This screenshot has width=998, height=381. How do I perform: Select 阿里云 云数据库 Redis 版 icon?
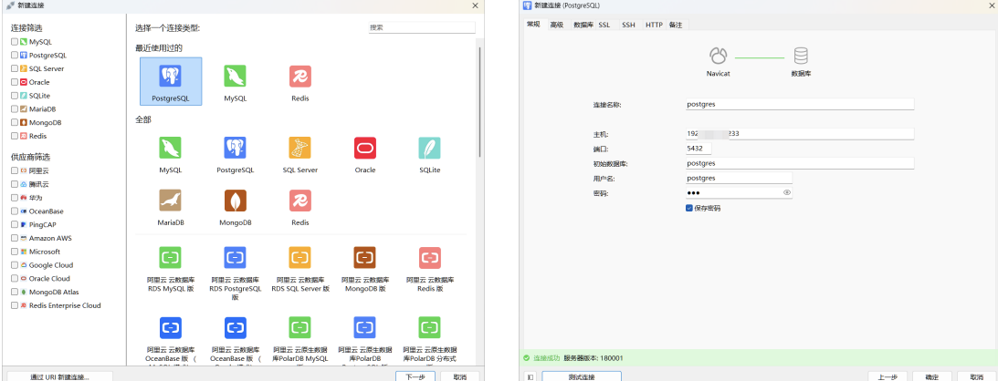430,257
